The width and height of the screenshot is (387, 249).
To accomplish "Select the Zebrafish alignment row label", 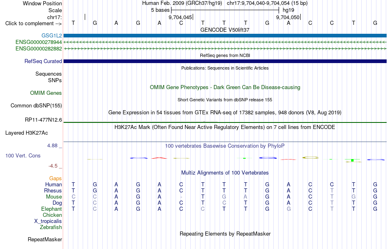I will 51,227.
